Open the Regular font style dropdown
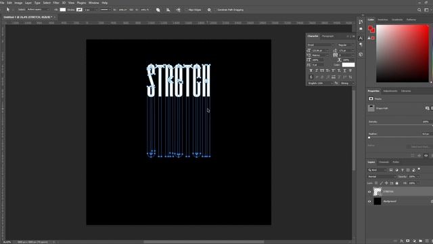The width and height of the screenshot is (433, 244). 346,45
